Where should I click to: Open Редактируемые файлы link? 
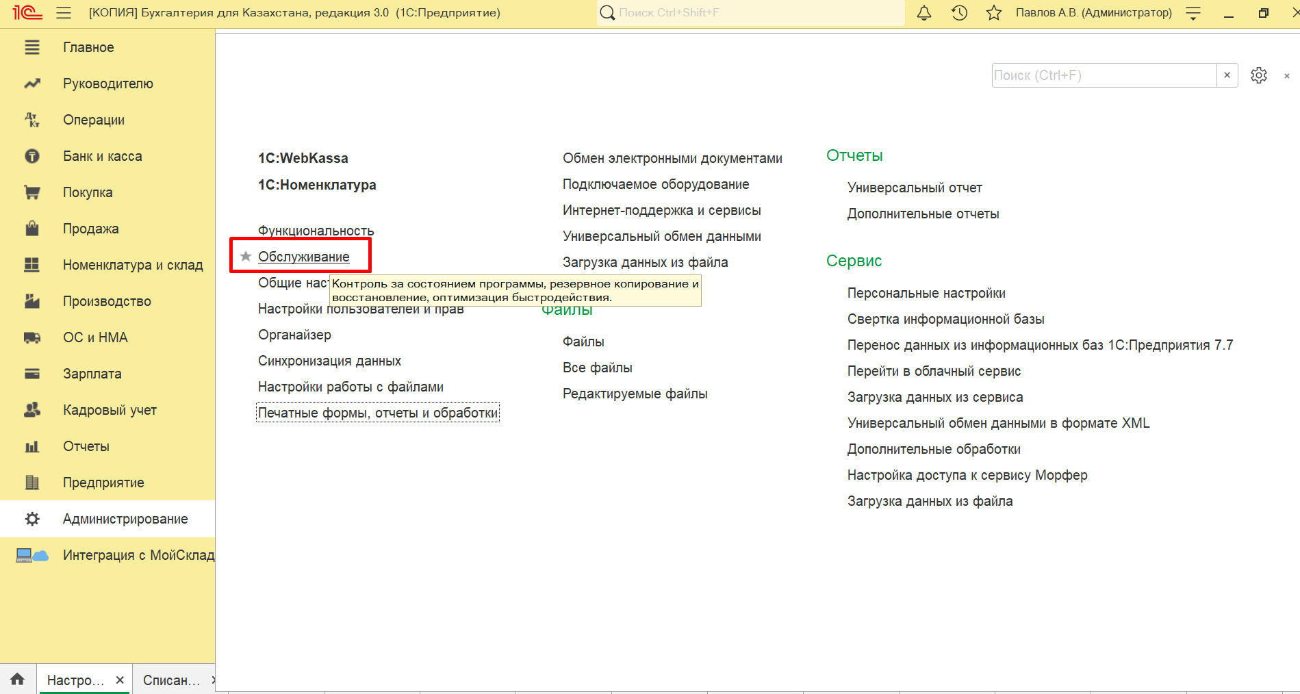click(635, 394)
